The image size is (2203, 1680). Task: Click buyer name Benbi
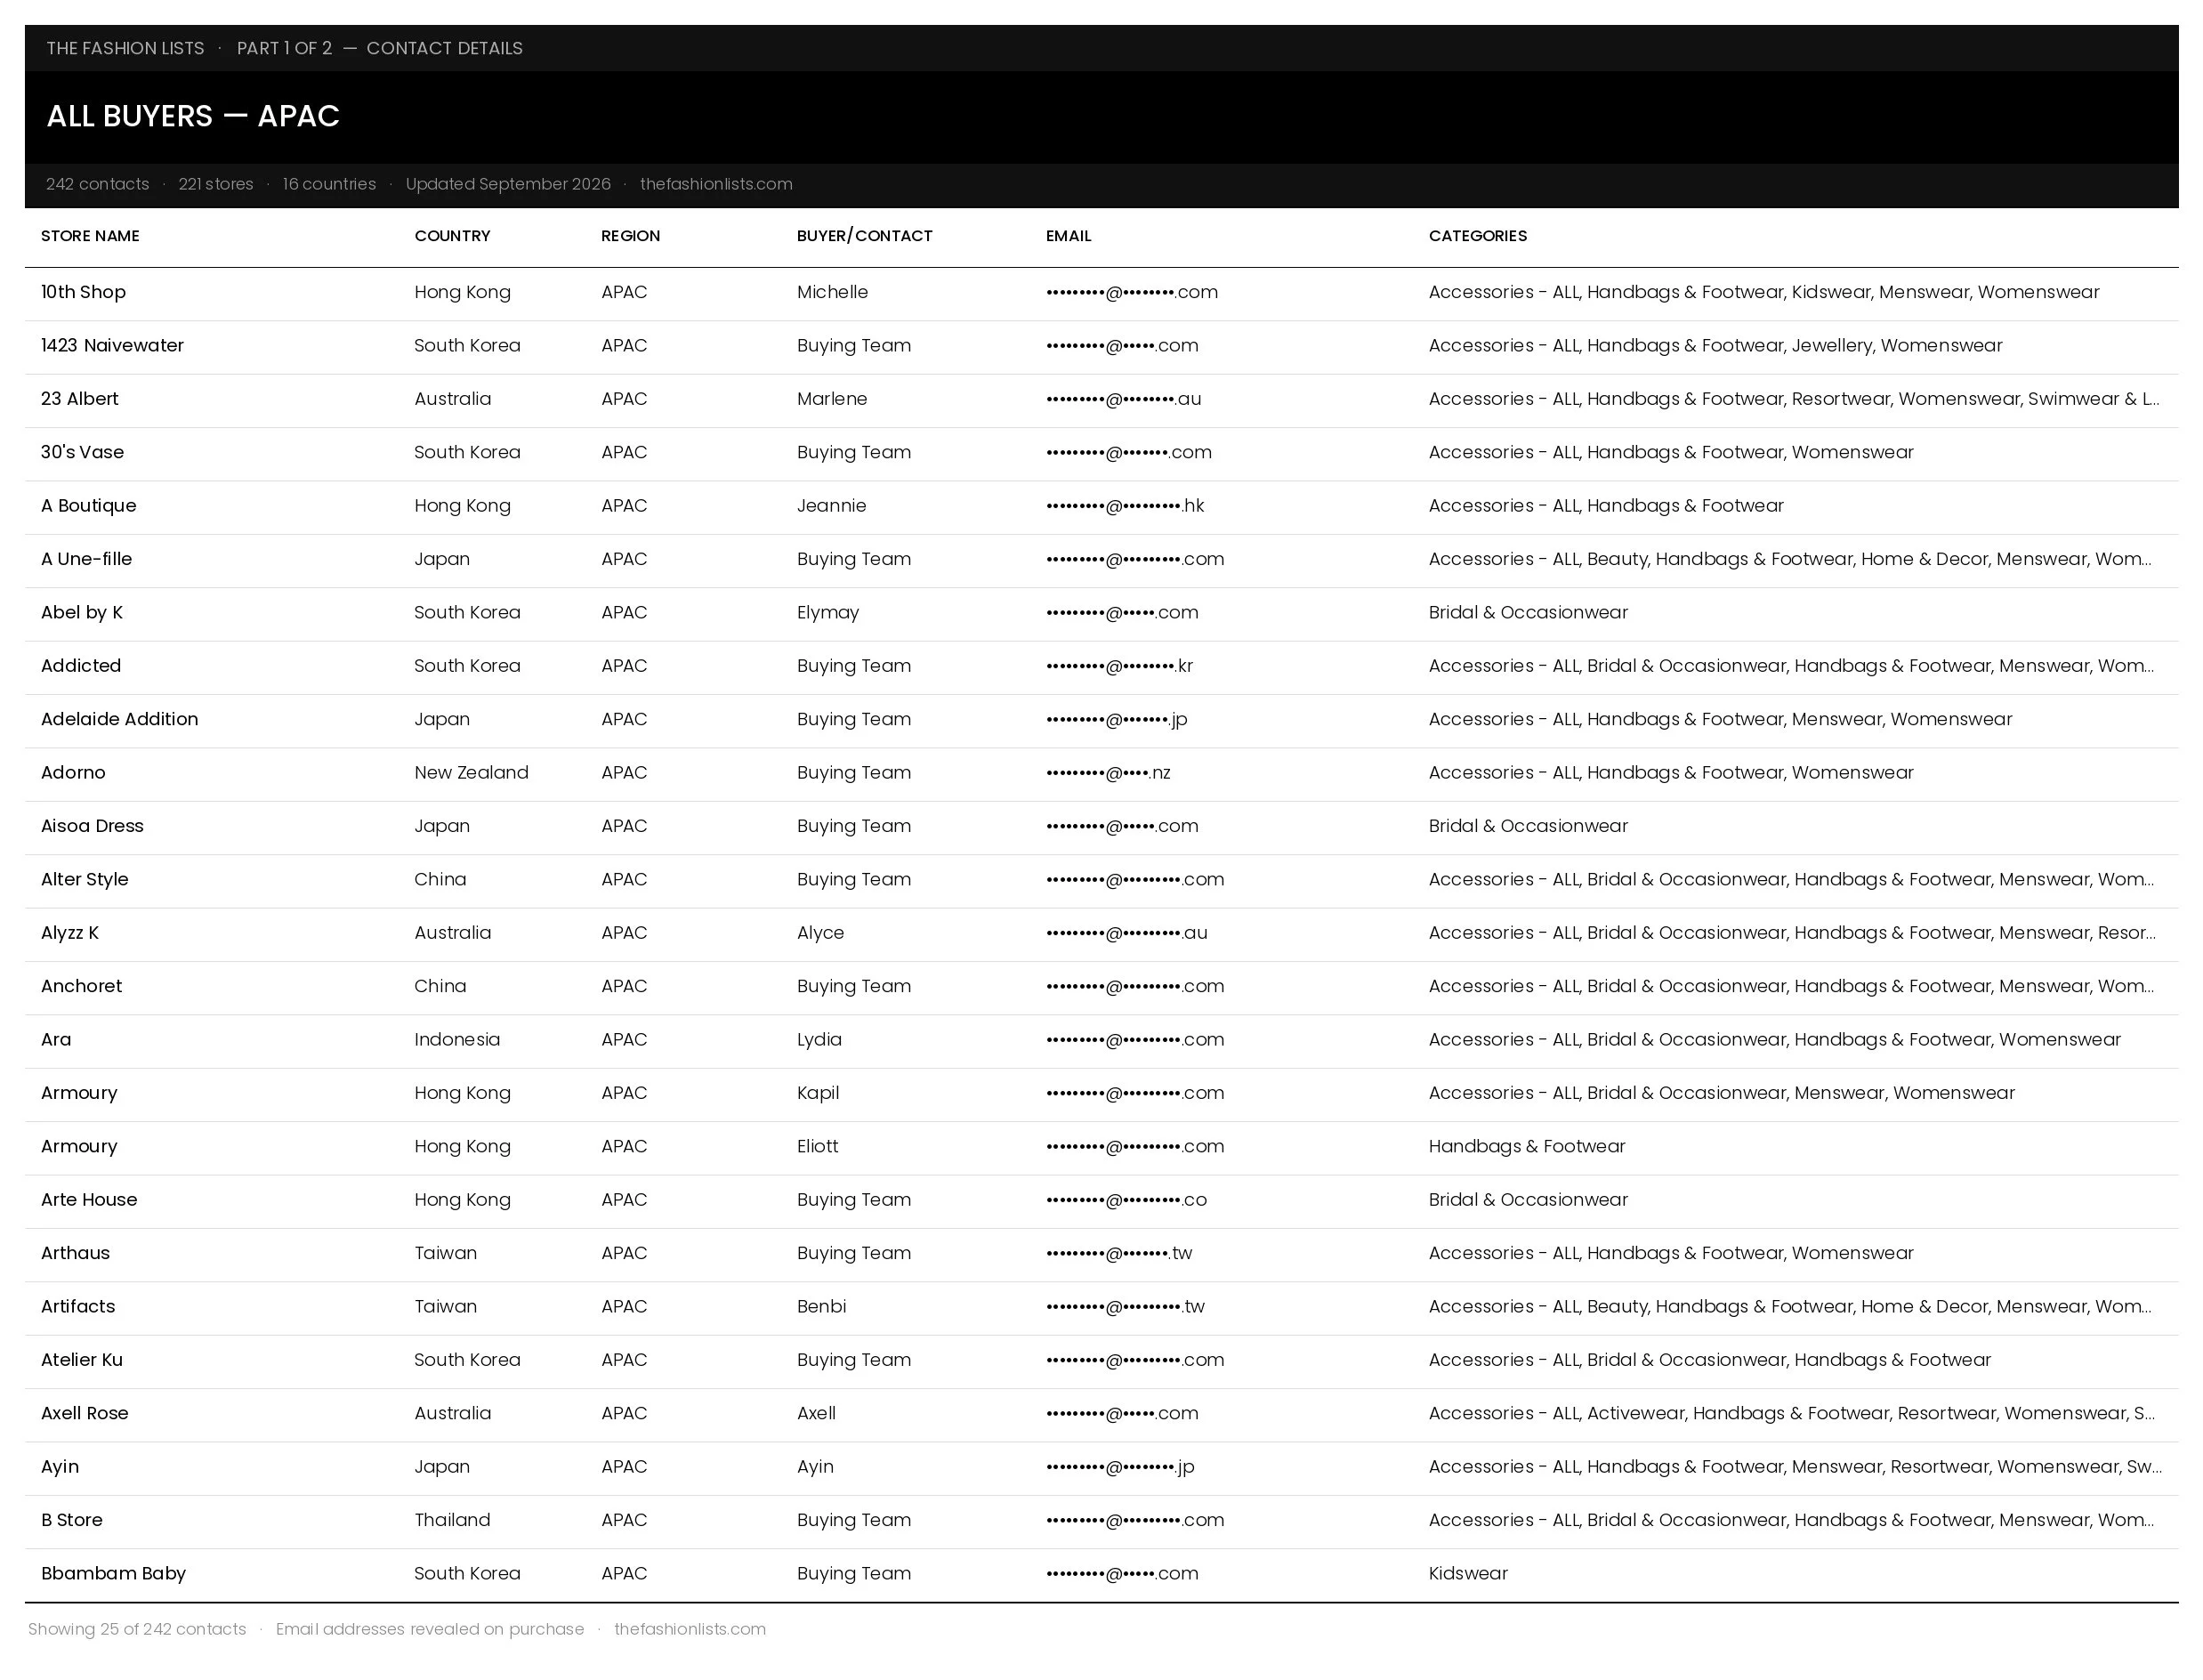point(821,1307)
